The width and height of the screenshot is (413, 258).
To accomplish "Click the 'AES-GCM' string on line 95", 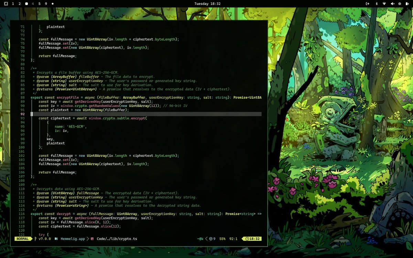I will (x=76, y=127).
